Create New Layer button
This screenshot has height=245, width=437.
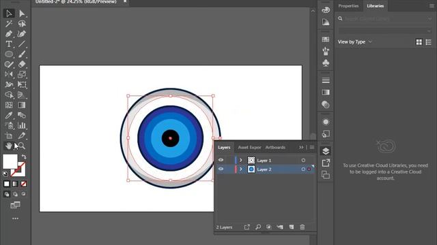pos(292,227)
